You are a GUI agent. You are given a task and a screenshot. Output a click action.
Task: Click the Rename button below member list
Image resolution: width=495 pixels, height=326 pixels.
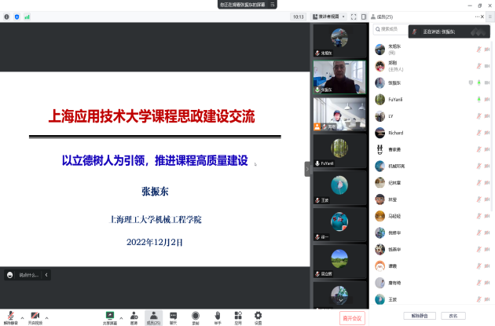[453, 316]
